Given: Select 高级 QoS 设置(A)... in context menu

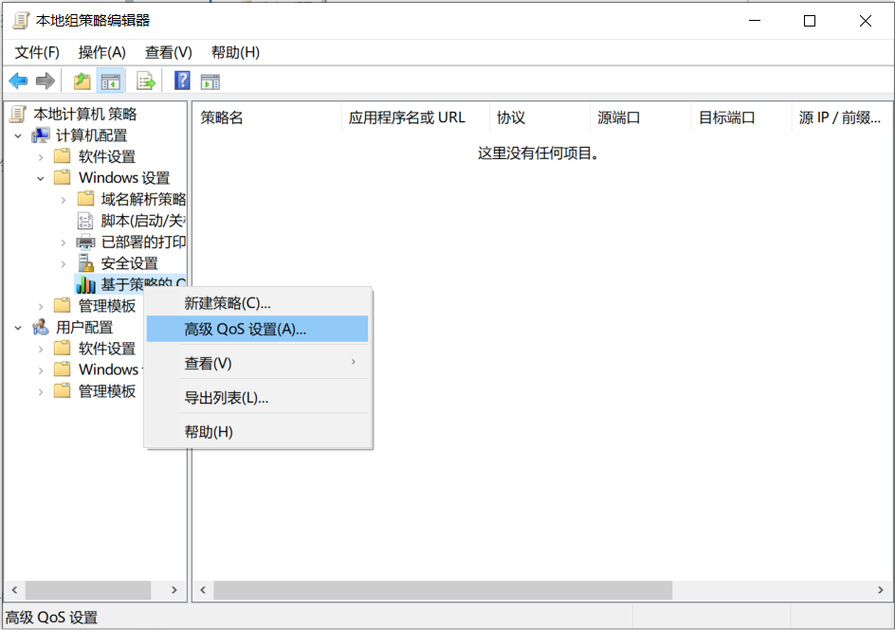Looking at the screenshot, I should coord(258,329).
